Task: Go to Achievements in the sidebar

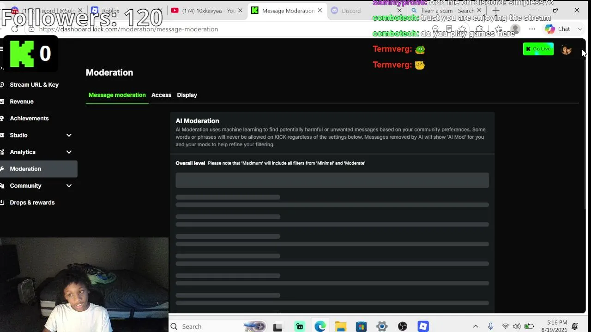Action: coord(29,119)
